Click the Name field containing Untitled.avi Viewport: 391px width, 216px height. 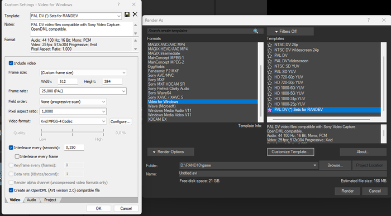click(x=283, y=173)
